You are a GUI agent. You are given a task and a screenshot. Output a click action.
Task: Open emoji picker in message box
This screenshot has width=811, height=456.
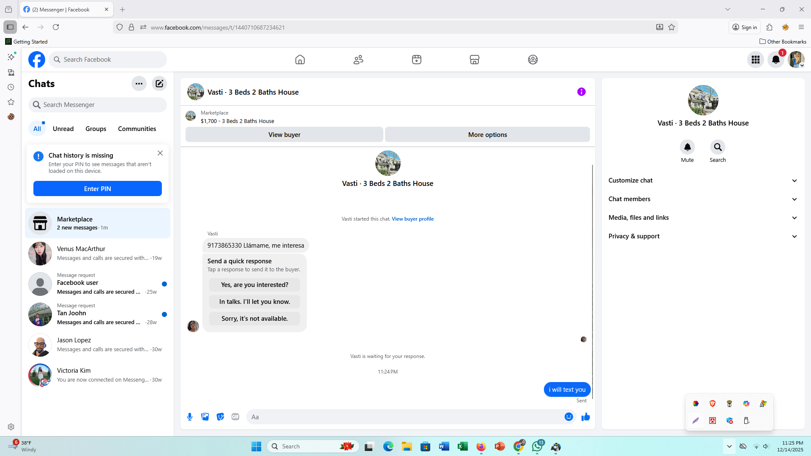click(x=569, y=417)
